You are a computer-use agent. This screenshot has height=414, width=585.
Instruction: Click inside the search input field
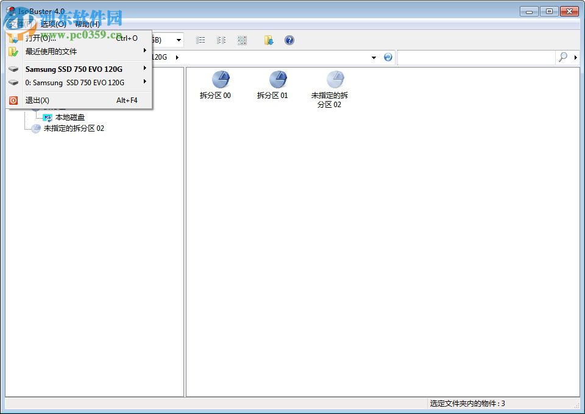point(475,57)
